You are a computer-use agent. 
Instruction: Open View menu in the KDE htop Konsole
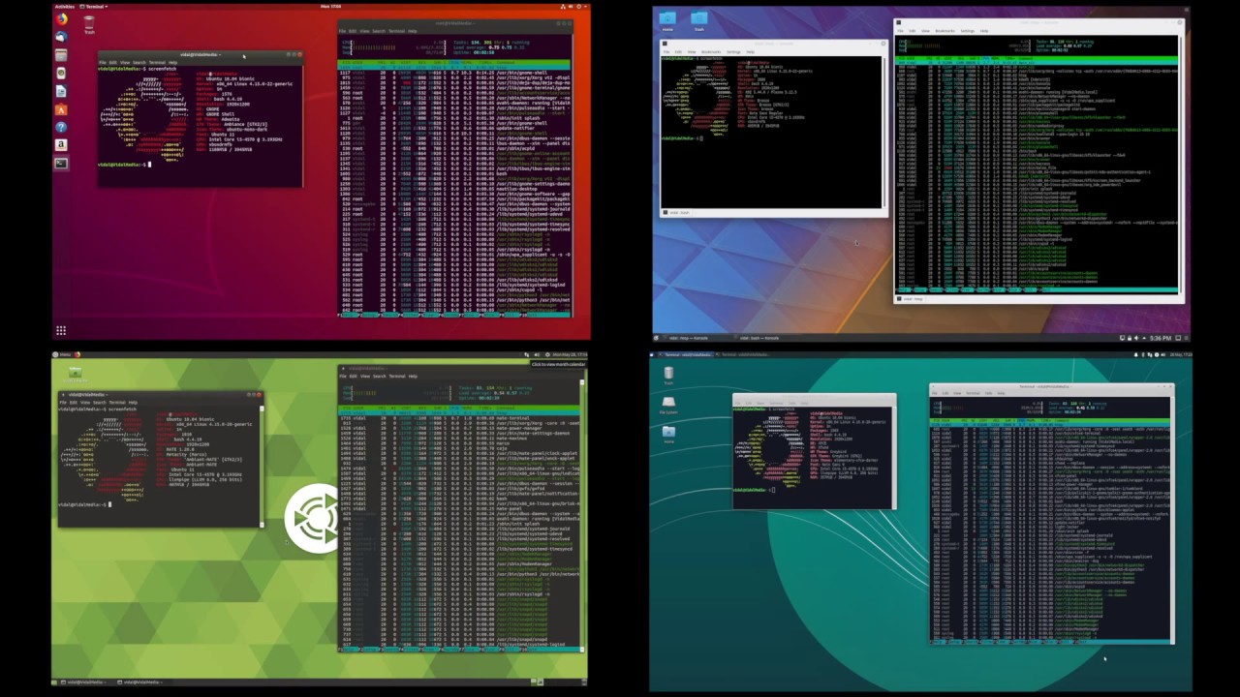(x=925, y=31)
